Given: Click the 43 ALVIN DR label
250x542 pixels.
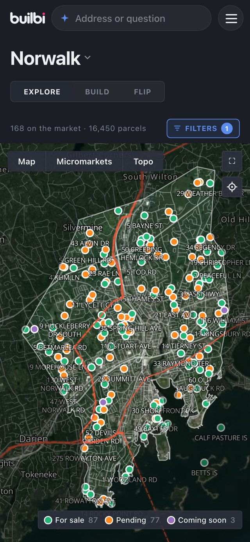Looking at the screenshot, I should pyautogui.click(x=90, y=243).
